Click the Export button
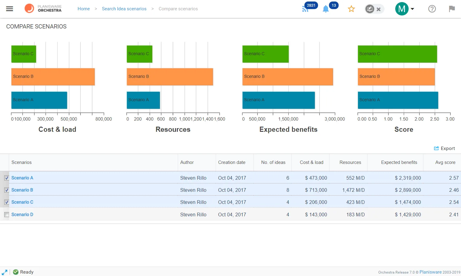The height and width of the screenshot is (276, 461). (444, 148)
